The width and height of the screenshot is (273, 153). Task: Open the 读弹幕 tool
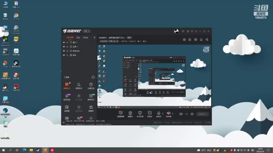(x=67, y=108)
